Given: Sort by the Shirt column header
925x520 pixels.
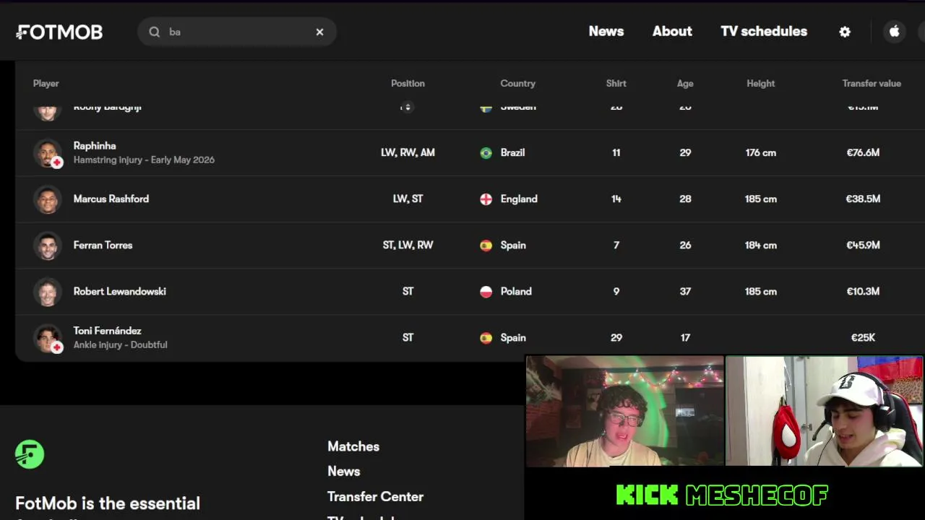Looking at the screenshot, I should (616, 83).
